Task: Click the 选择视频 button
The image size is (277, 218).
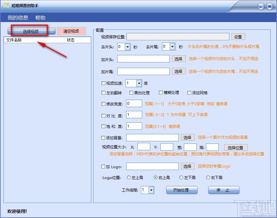Action: (x=31, y=31)
